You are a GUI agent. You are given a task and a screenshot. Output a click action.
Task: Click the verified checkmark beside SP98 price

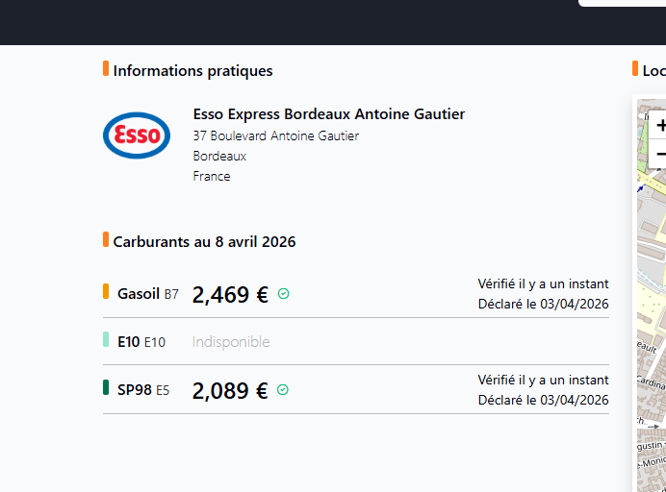pyautogui.click(x=283, y=390)
